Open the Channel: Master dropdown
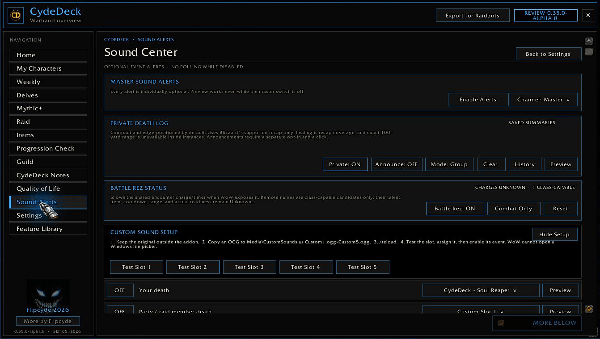Screen dimensions: 600x339 543,100
